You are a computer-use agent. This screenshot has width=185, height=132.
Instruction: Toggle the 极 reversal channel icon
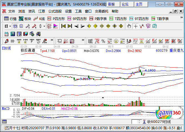click(49, 26)
